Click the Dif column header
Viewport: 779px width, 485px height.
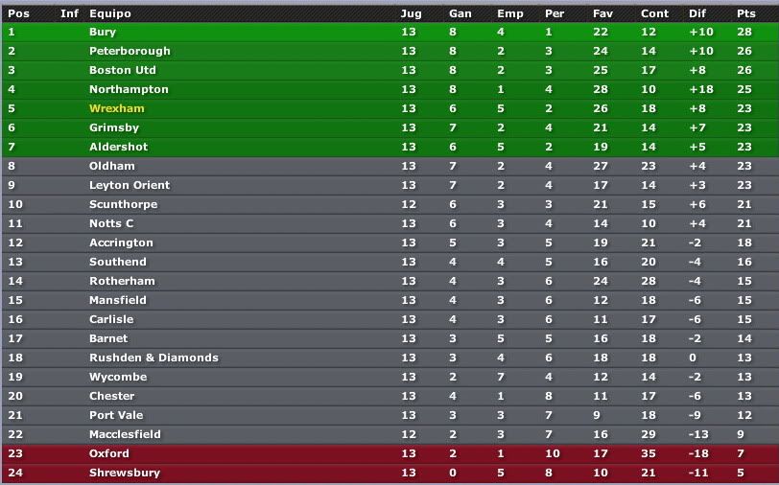point(697,14)
